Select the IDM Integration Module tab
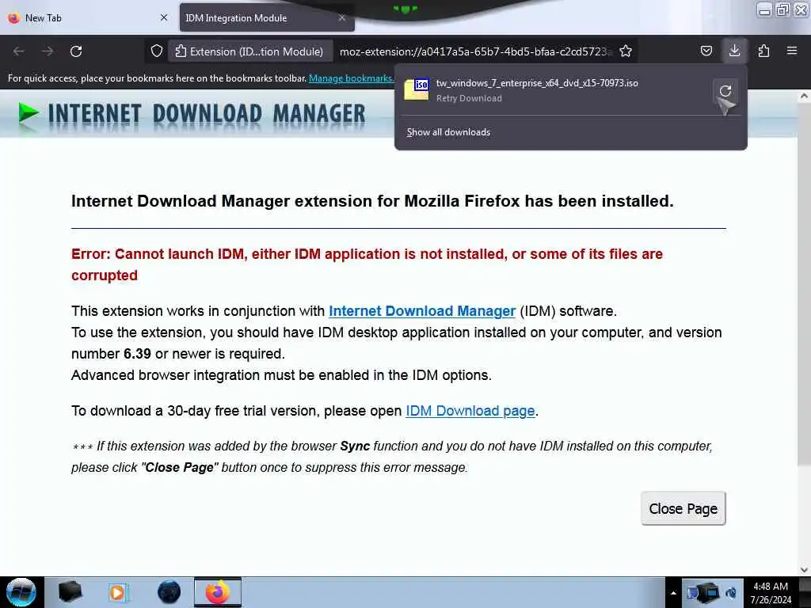This screenshot has width=811, height=608. 267,17
